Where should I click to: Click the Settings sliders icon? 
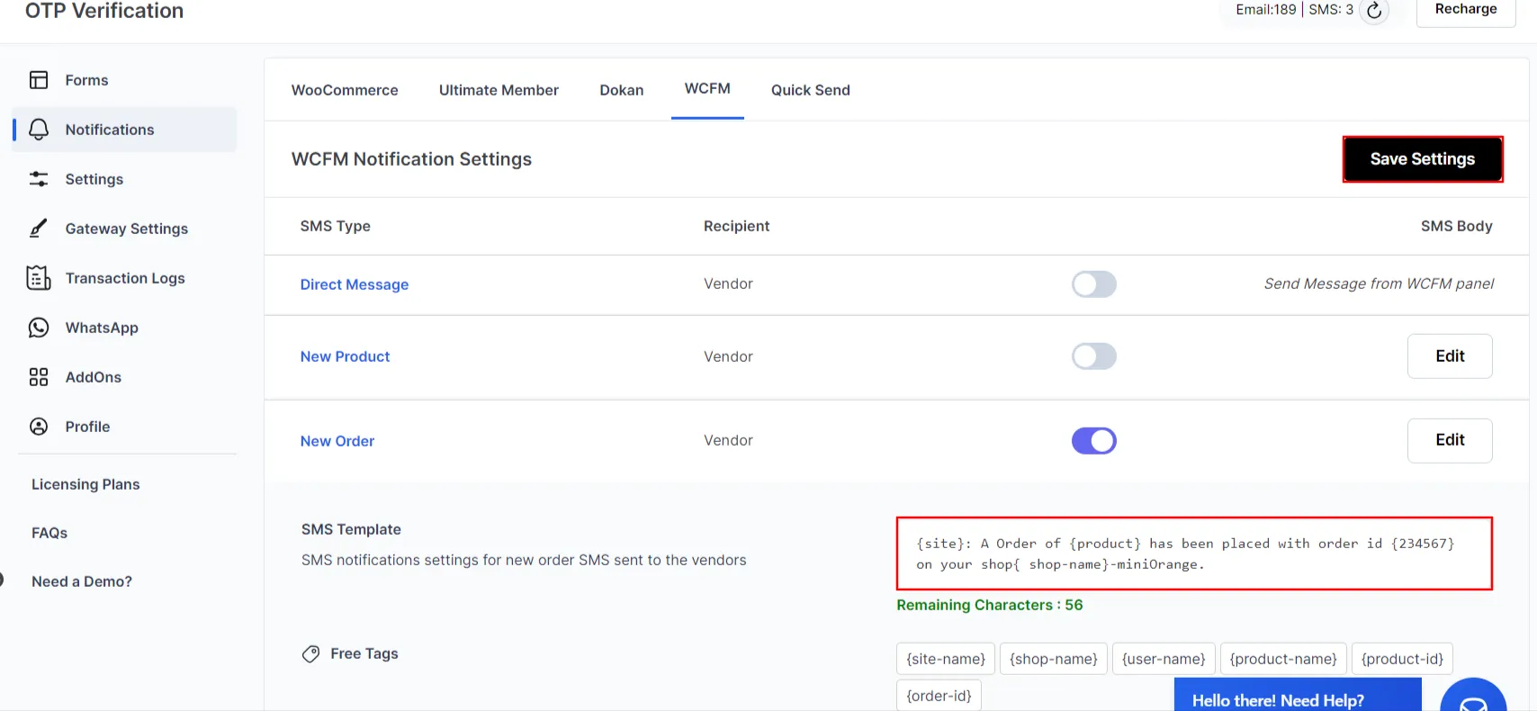[39, 179]
